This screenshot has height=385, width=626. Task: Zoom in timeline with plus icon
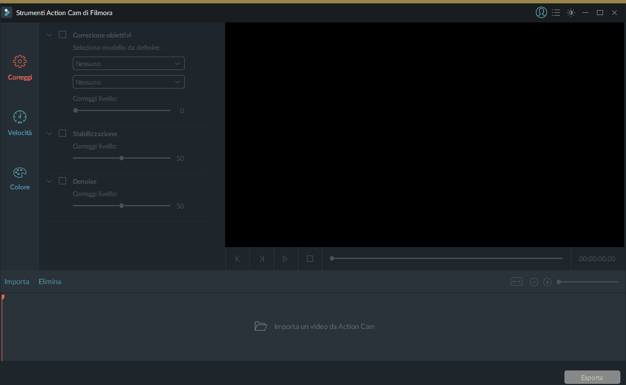pos(548,282)
